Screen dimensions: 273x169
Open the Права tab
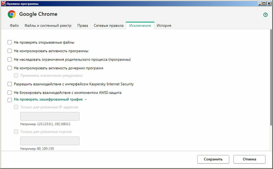coord(83,26)
